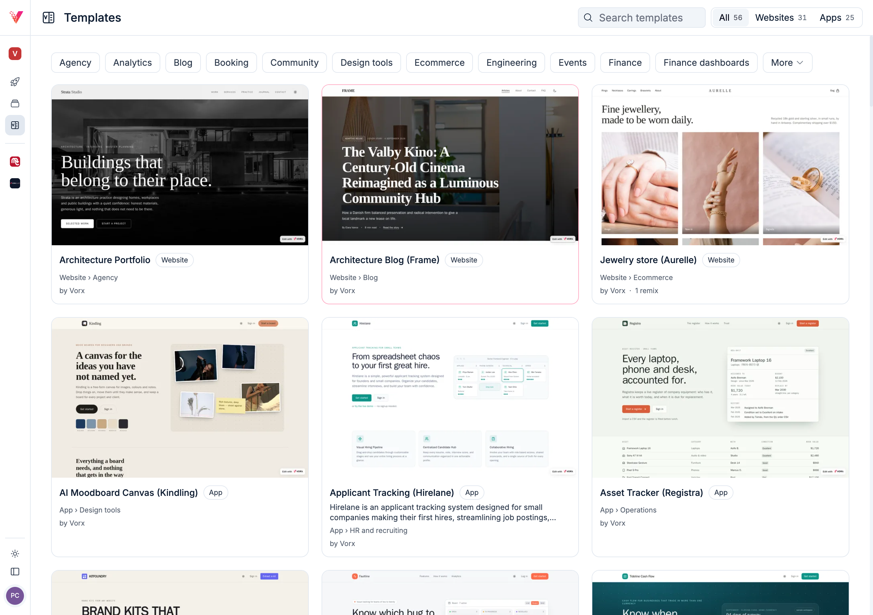The width and height of the screenshot is (873, 615).
Task: Open the red app shortcut in sidebar
Action: point(15,162)
